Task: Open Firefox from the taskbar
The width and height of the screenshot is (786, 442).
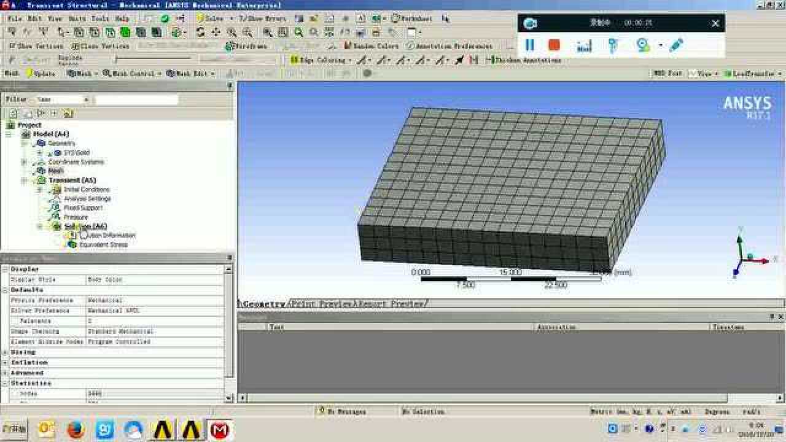Action: [76, 430]
